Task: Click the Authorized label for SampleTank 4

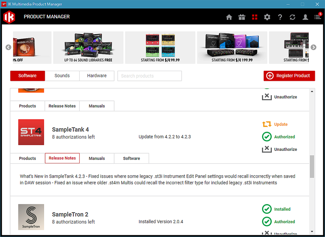Action: click(284, 137)
